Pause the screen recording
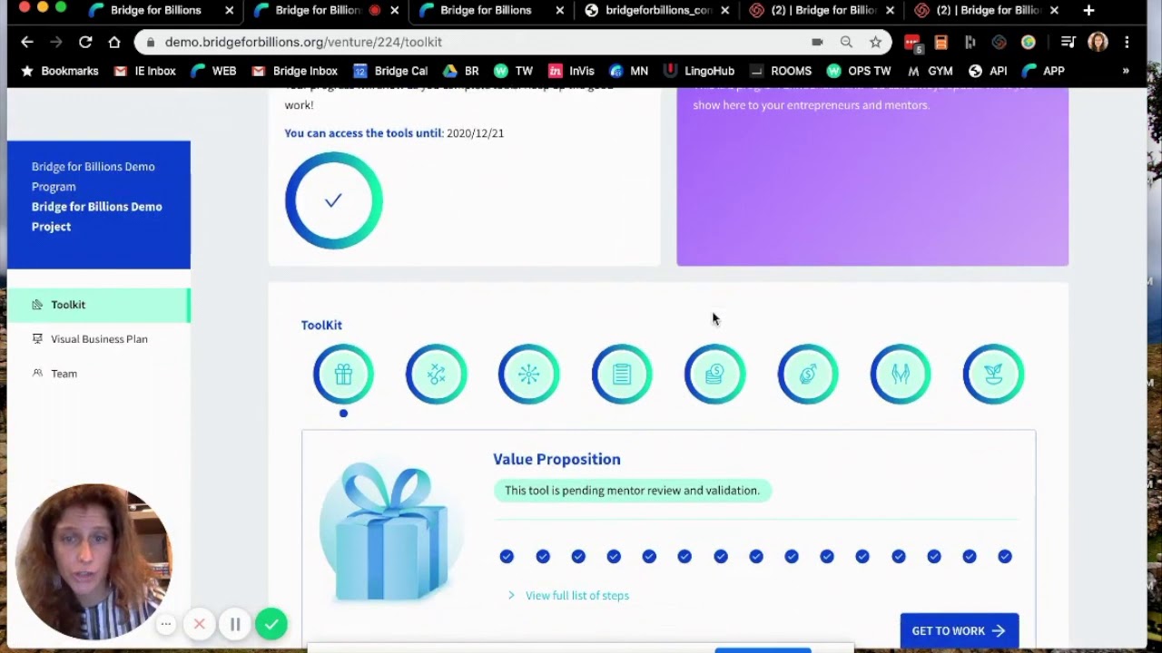The height and width of the screenshot is (653, 1162). 235,624
